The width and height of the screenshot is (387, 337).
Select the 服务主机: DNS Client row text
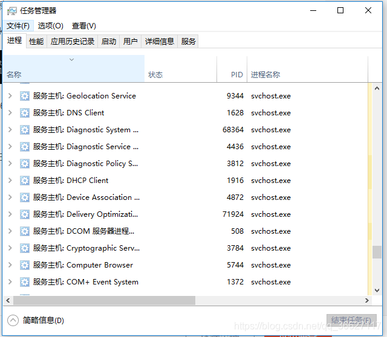pyautogui.click(x=68, y=113)
